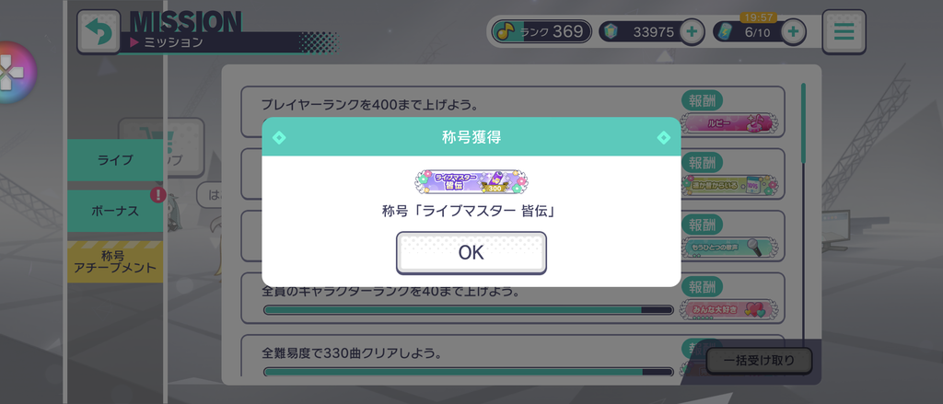
Task: Open the hamburger menu icon
Action: coord(844,31)
